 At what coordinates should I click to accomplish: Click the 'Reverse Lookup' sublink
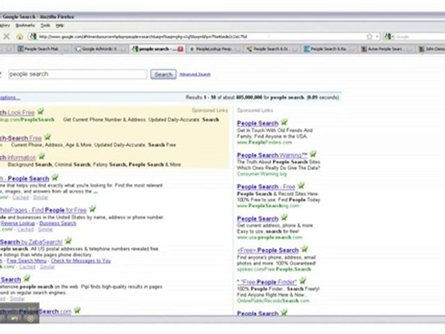coord(18,223)
